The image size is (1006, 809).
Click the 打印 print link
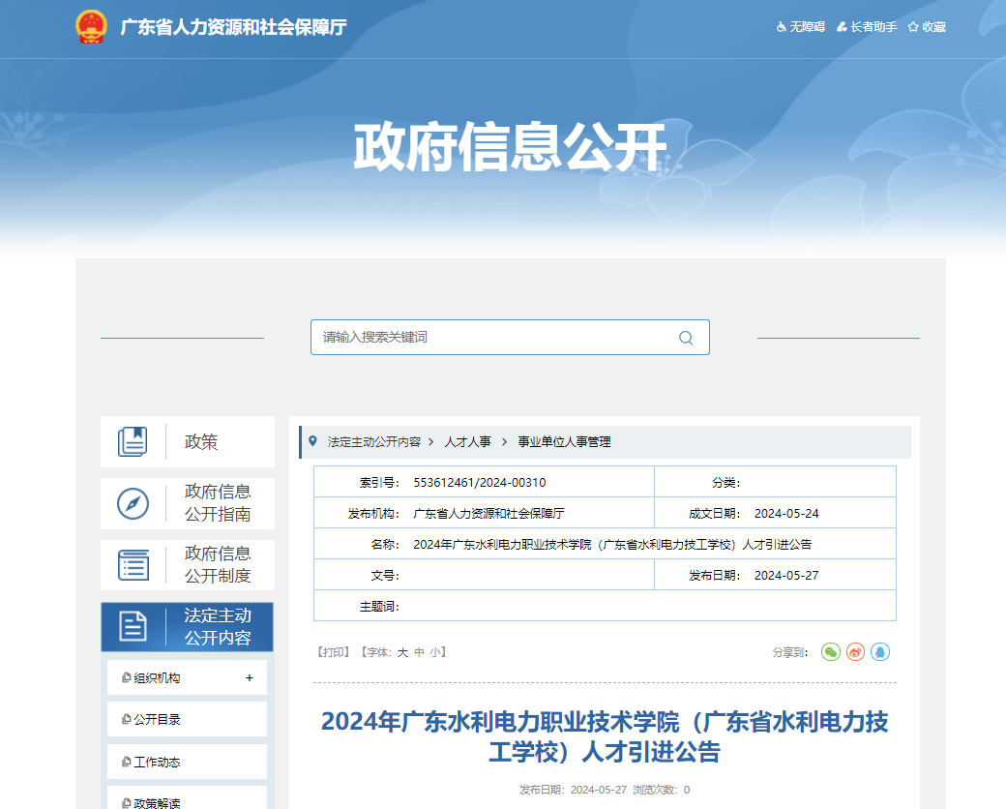tap(333, 653)
